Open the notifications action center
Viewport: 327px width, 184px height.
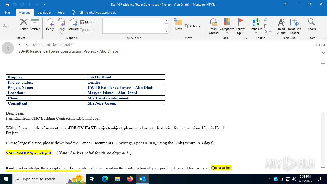(319, 179)
